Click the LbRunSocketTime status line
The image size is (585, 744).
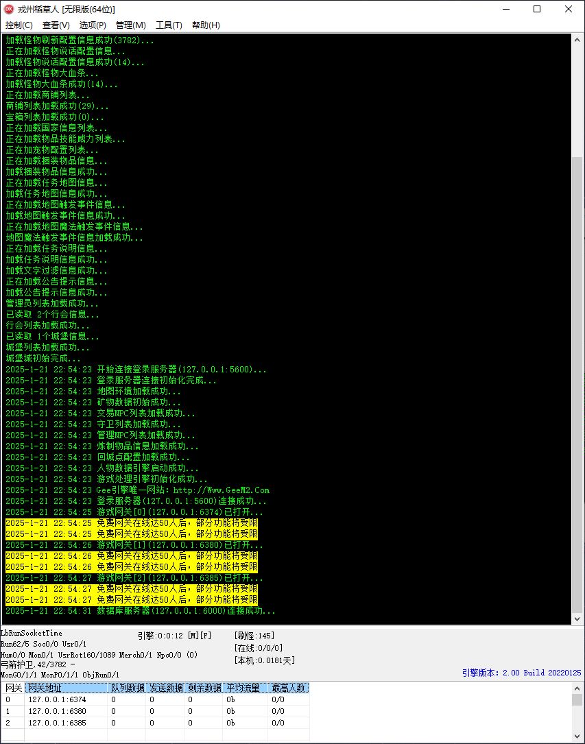pyautogui.click(x=32, y=633)
